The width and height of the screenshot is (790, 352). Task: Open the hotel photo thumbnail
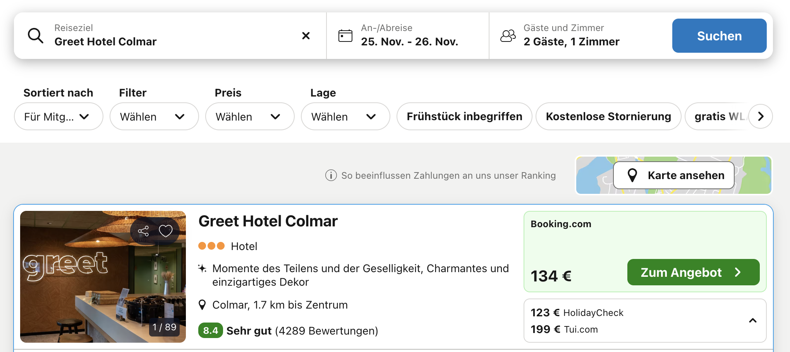click(103, 277)
